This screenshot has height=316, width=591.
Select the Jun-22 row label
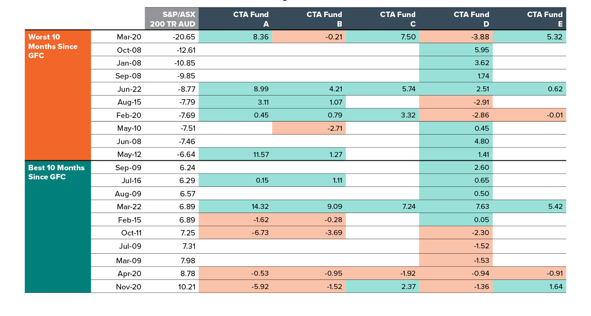(129, 89)
